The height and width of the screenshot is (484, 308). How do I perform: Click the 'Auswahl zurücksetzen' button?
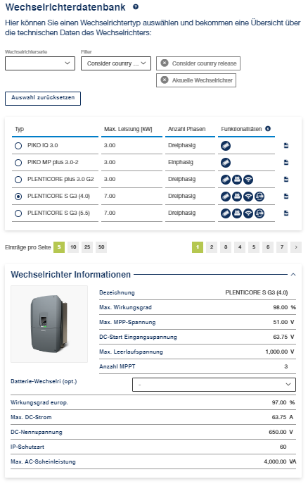(43, 99)
